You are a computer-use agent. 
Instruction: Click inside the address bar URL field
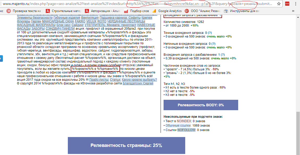(x=104, y=4)
